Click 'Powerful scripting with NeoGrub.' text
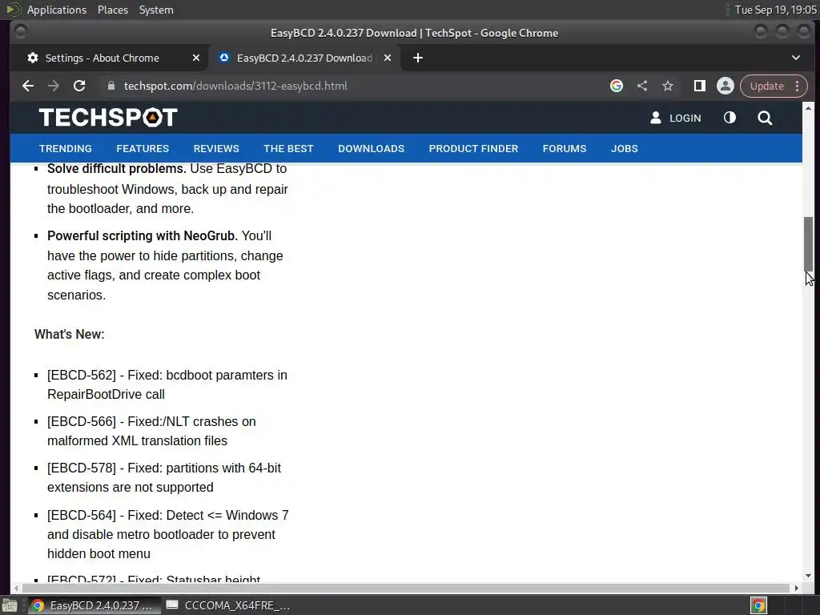Image resolution: width=820 pixels, height=615 pixels. coord(143,236)
